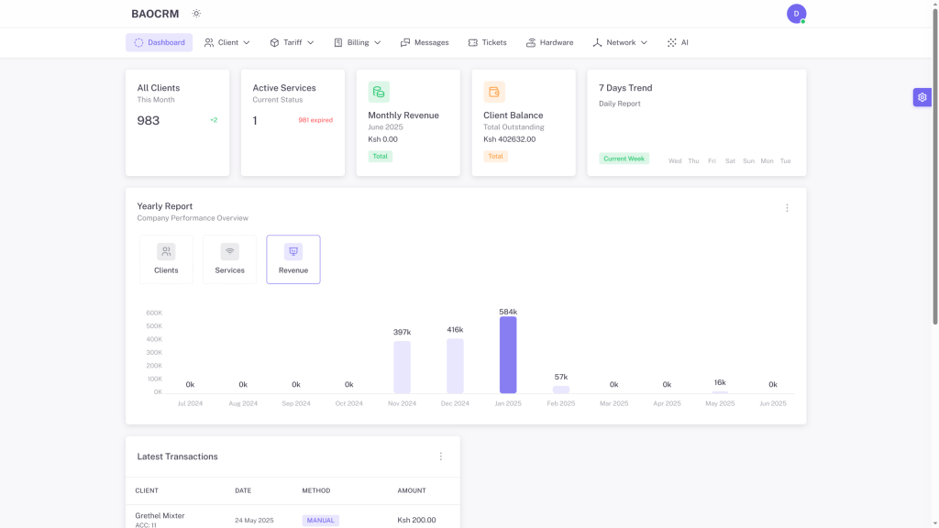
Task: Open Latest Transactions three-dot menu
Action: click(440, 456)
